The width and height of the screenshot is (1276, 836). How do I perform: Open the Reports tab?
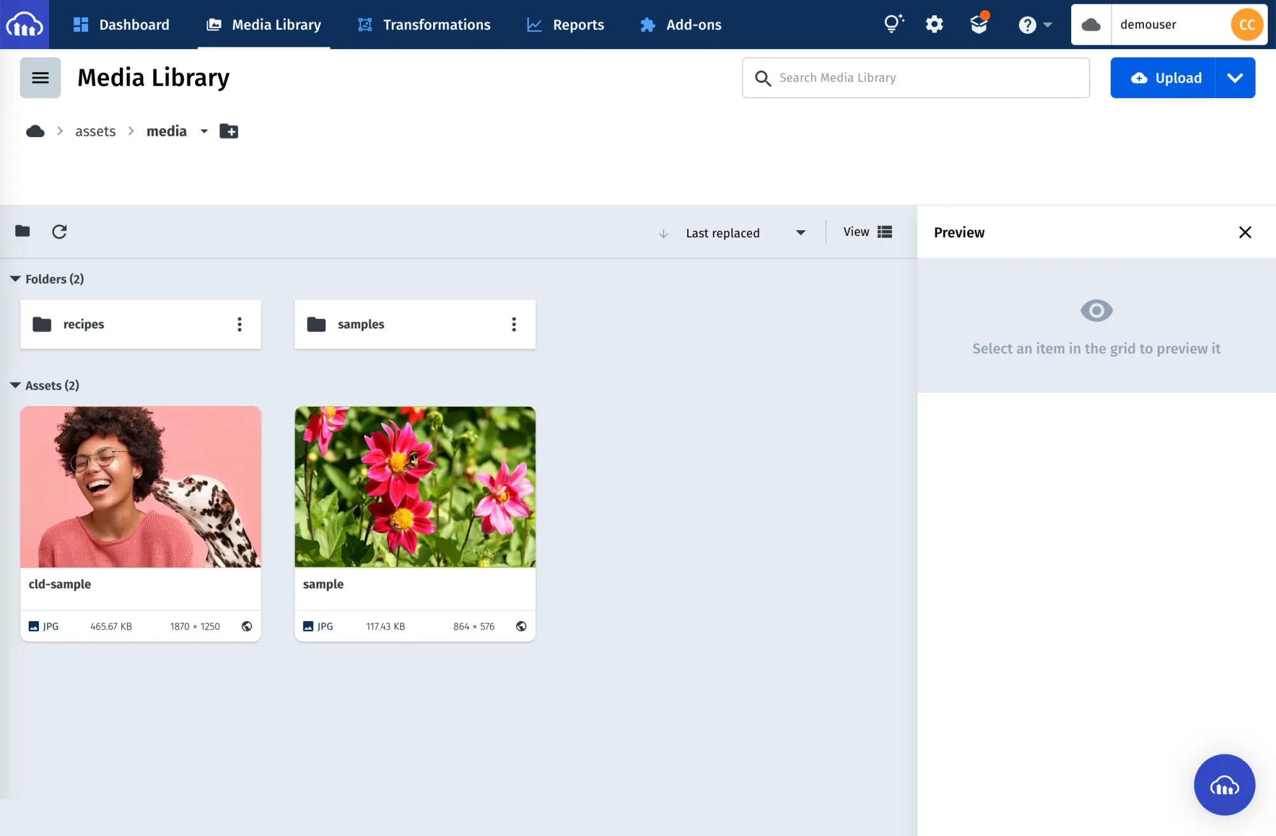(565, 25)
